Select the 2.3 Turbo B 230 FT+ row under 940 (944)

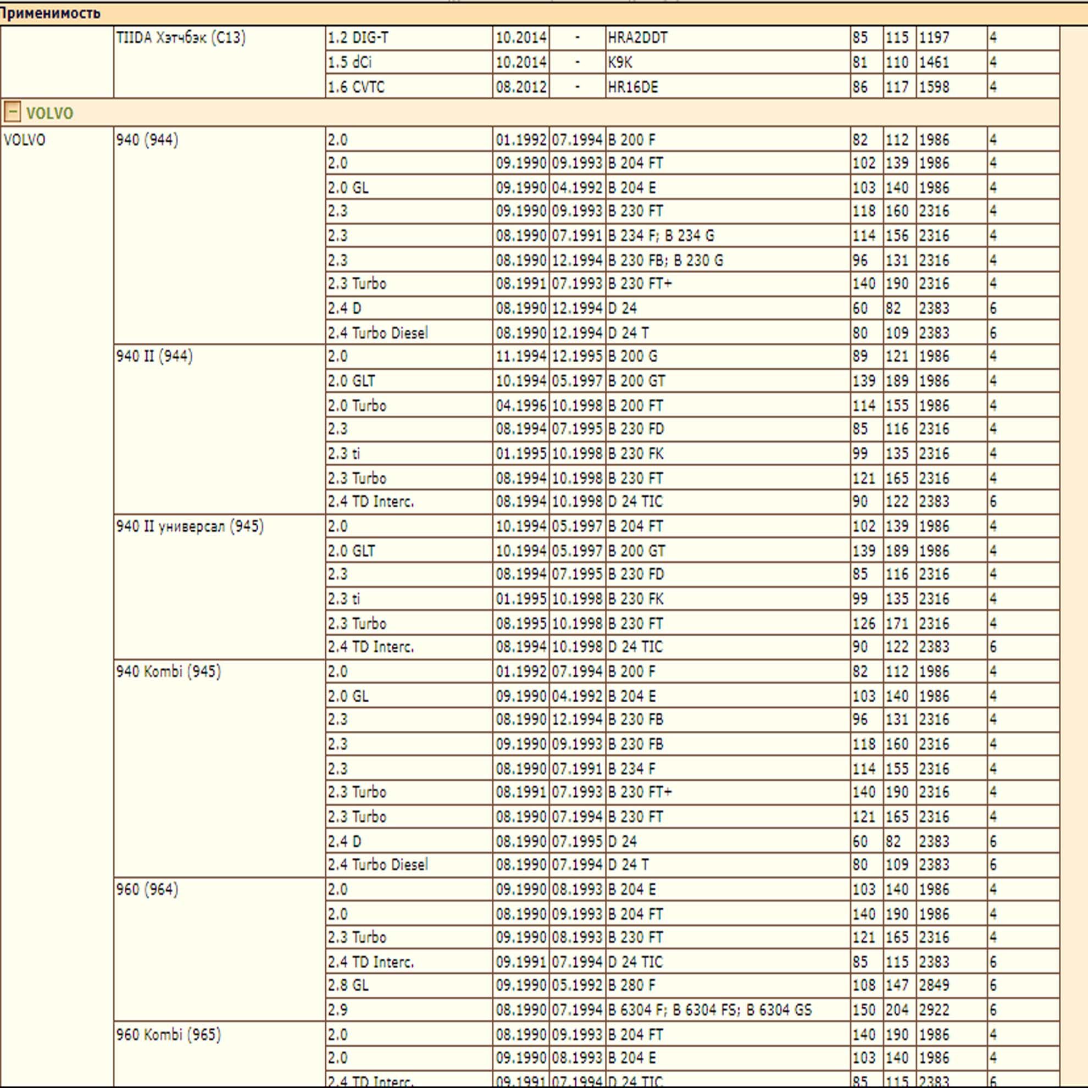(693, 284)
